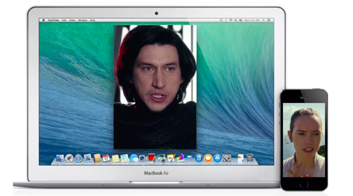The image size is (353, 196).
Task: Open Calendar icon showing 17
Action: pyautogui.click(x=106, y=158)
